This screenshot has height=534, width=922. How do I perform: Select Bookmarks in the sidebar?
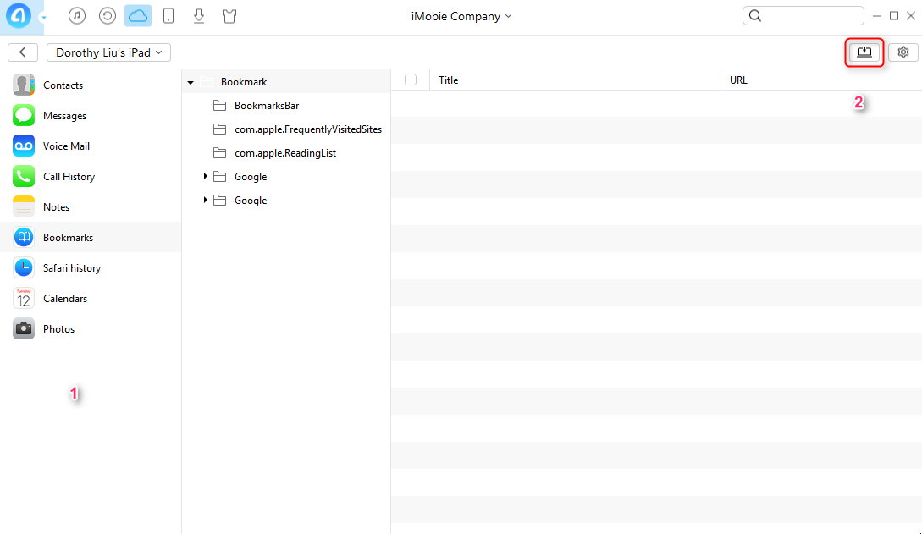pyautogui.click(x=91, y=237)
